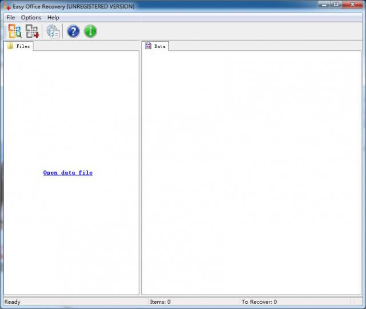This screenshot has width=366, height=309.
Task: Click the app icon in title bar
Action: (x=7, y=6)
